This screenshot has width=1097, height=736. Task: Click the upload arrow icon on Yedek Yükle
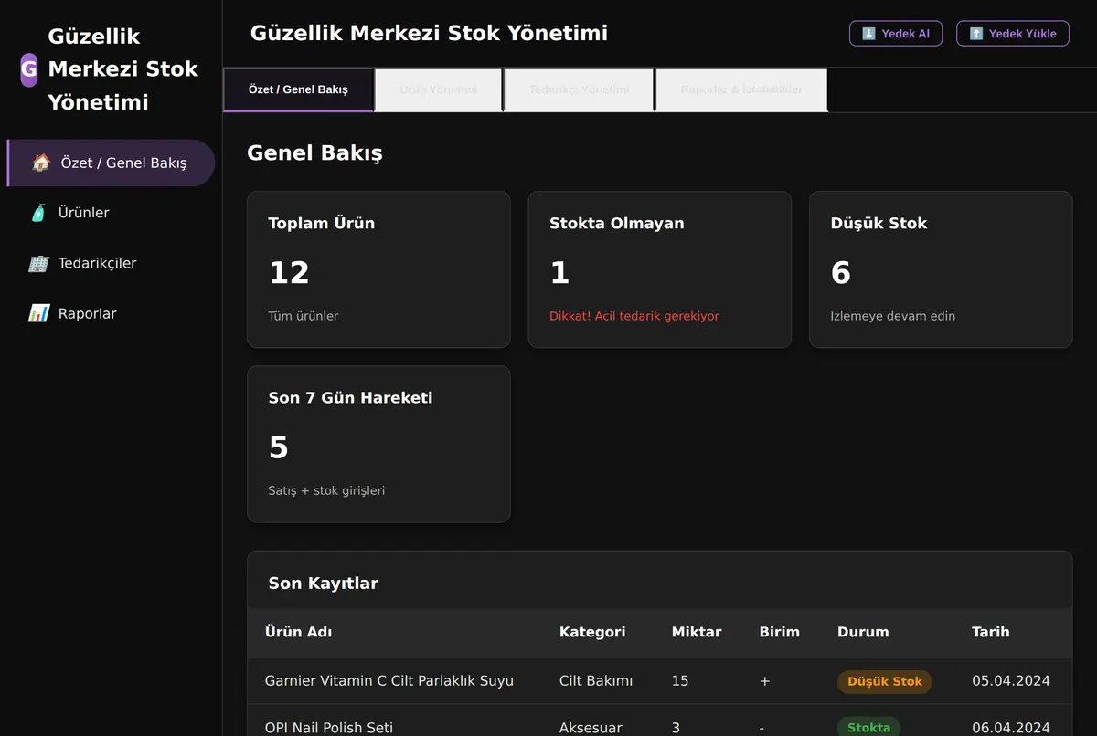[x=976, y=34]
